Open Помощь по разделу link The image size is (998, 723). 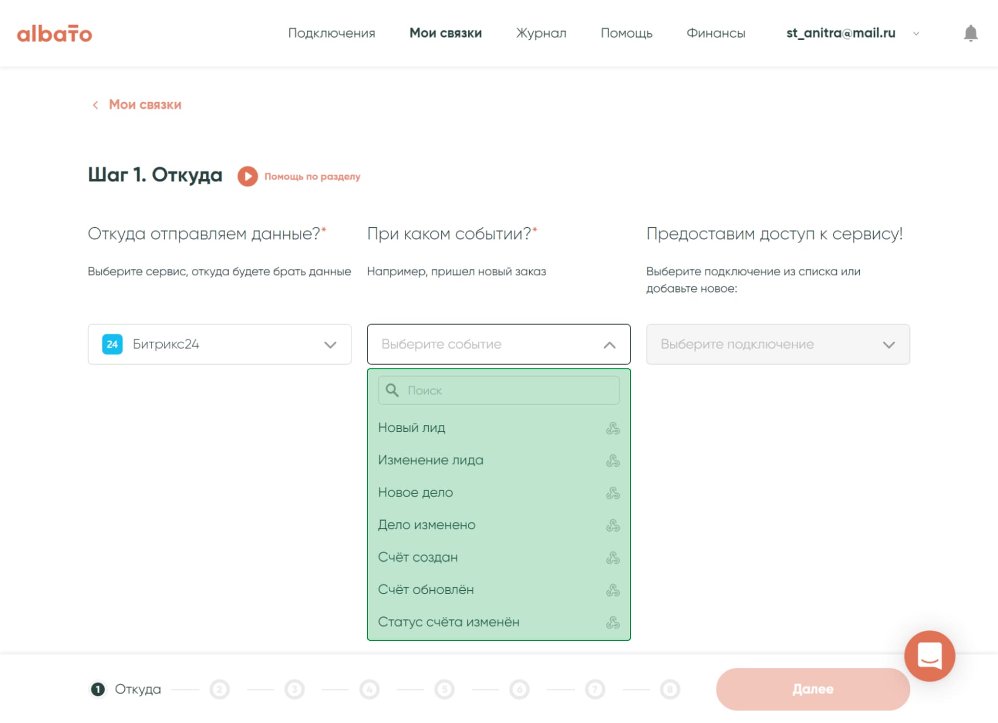pos(312,176)
